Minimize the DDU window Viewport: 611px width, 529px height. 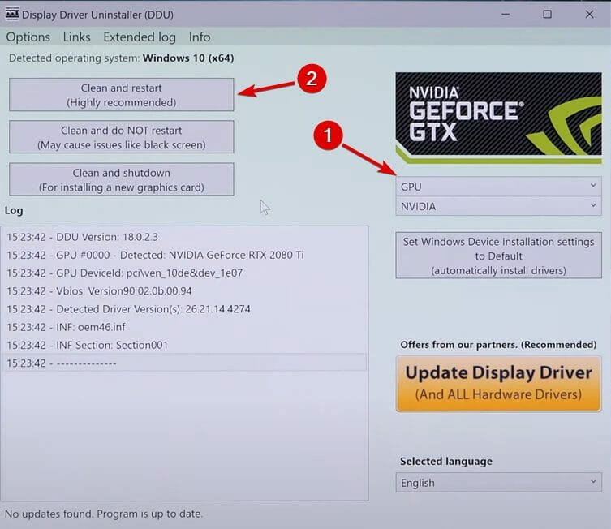pos(506,15)
